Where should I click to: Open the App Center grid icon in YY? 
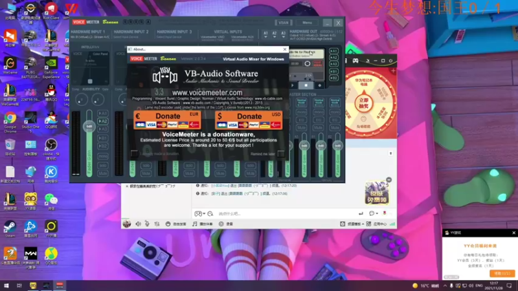click(x=368, y=224)
